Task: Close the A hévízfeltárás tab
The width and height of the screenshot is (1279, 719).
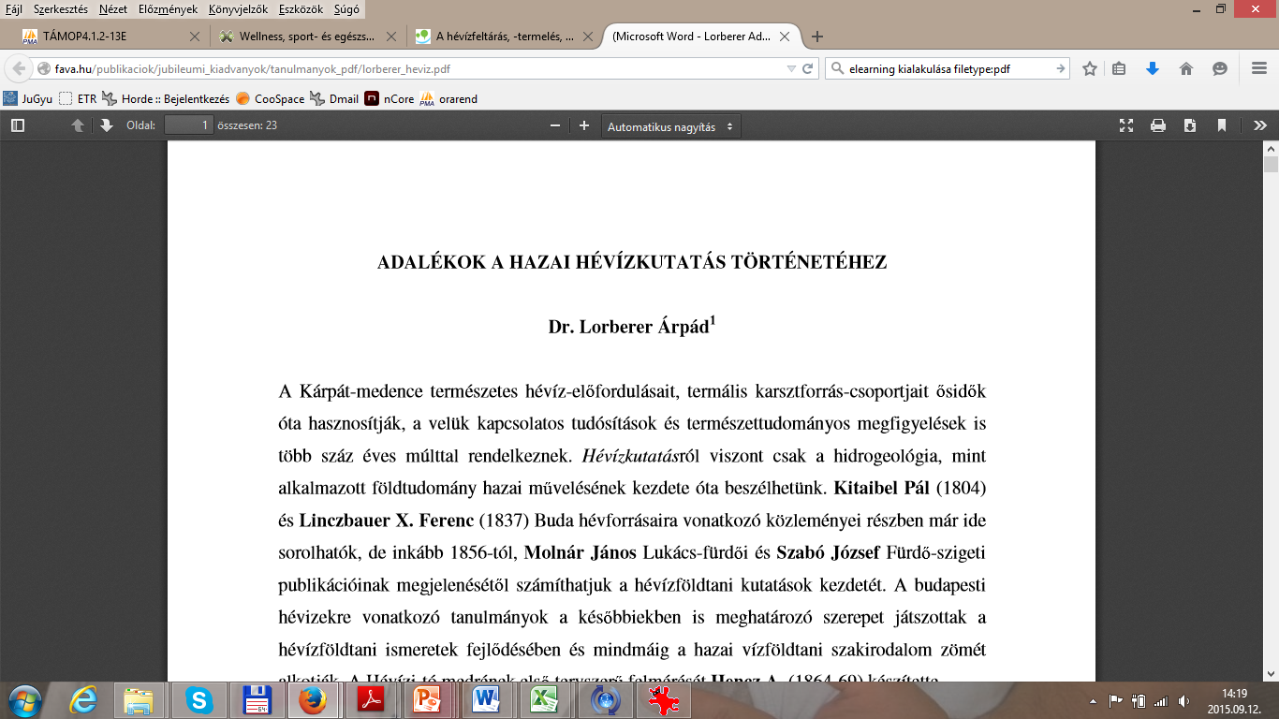Action: pyautogui.click(x=588, y=37)
